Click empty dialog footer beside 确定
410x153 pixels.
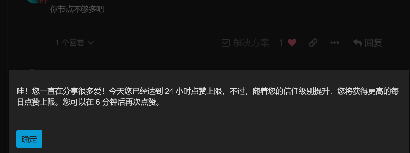[224, 139]
